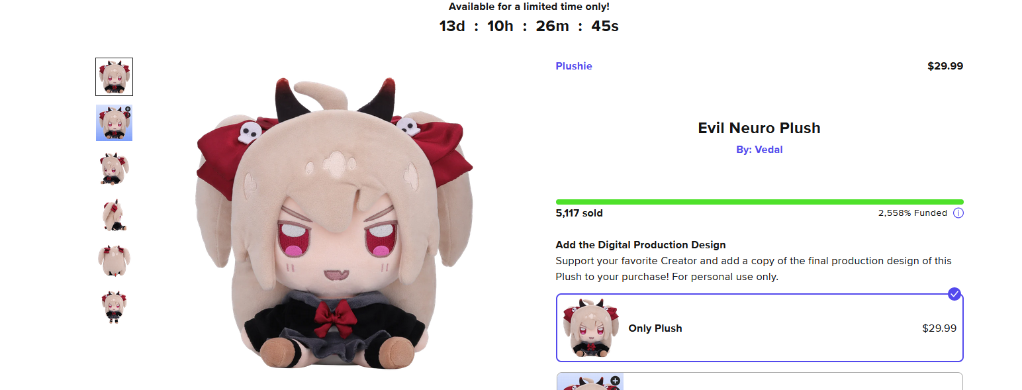Screen dimensions: 1022x390
Task: Click plus badge on blue-background thumbnail
Action: [x=127, y=109]
